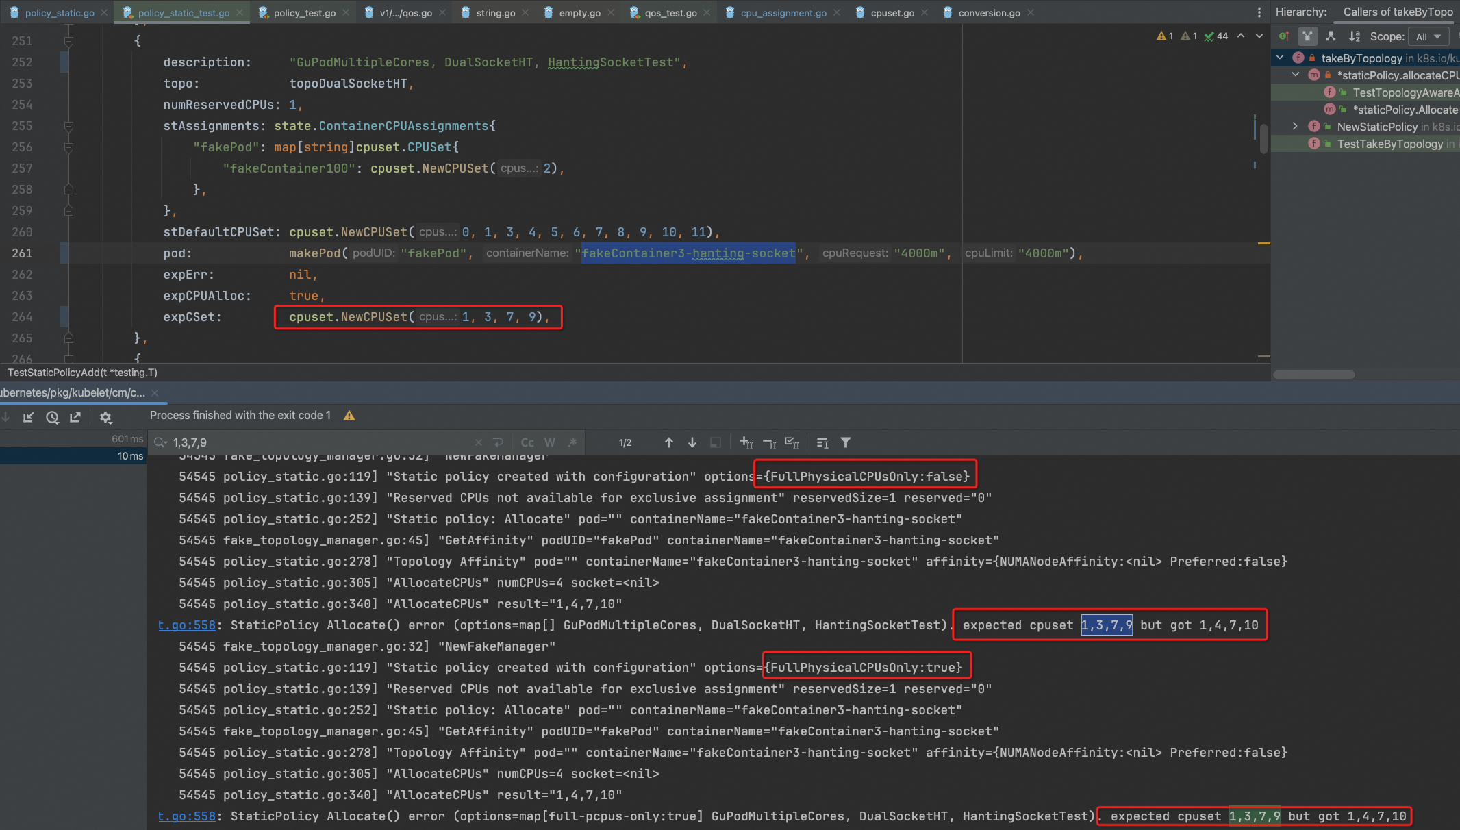The height and width of the screenshot is (830, 1460).
Task: Toggle regex search option
Action: (572, 442)
